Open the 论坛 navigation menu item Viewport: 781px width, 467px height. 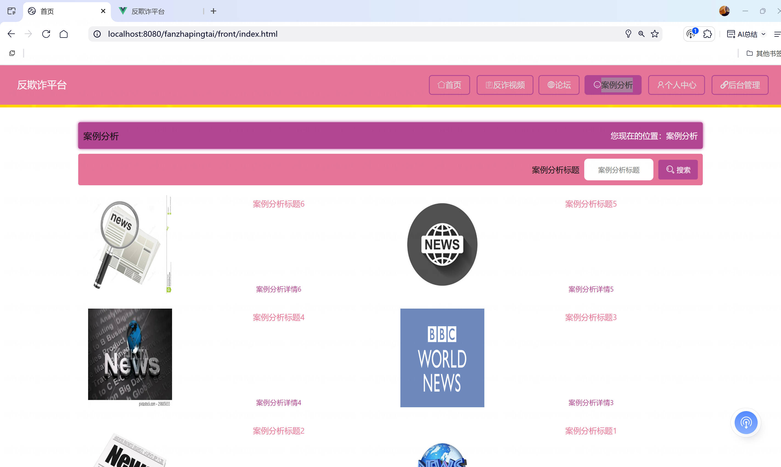pos(559,85)
